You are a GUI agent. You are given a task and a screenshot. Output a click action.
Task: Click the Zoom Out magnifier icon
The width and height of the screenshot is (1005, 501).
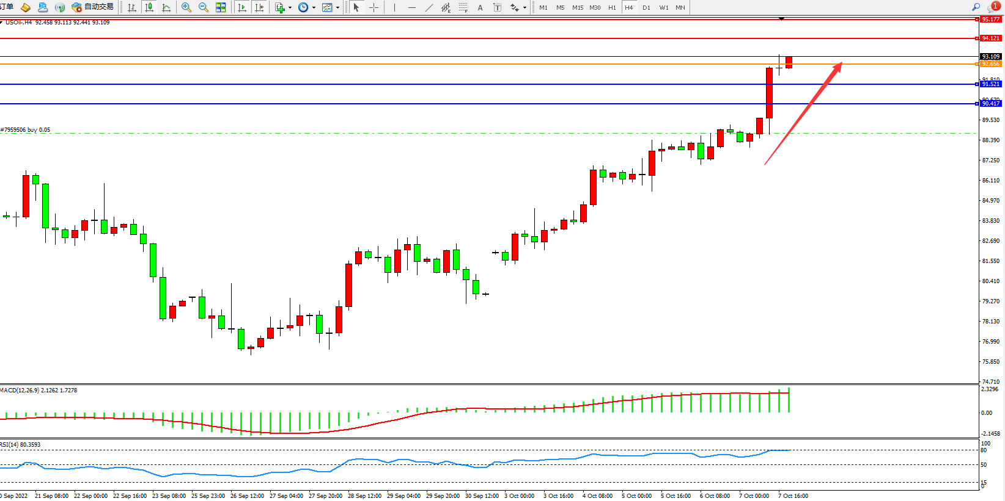(204, 7)
